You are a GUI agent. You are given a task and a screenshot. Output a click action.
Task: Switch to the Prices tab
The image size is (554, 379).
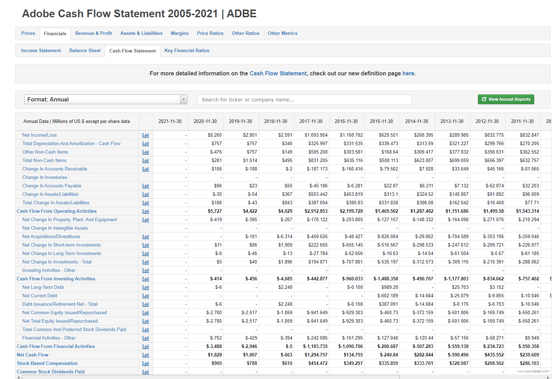pyautogui.click(x=28, y=33)
